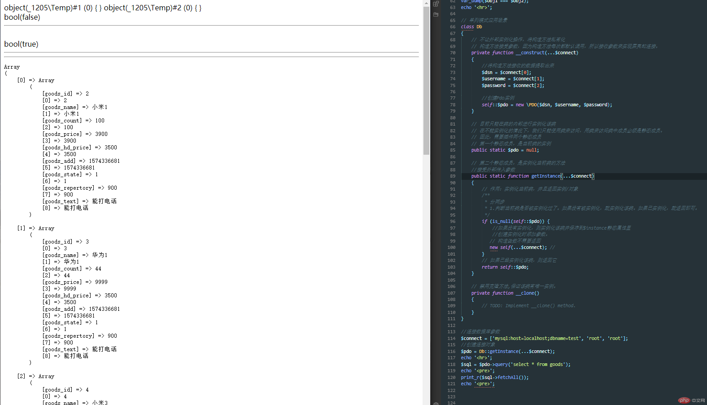Viewport: 707px width, 405px height.
Task: Click '$dsn = $connect[0];' code line
Action: tap(506, 73)
